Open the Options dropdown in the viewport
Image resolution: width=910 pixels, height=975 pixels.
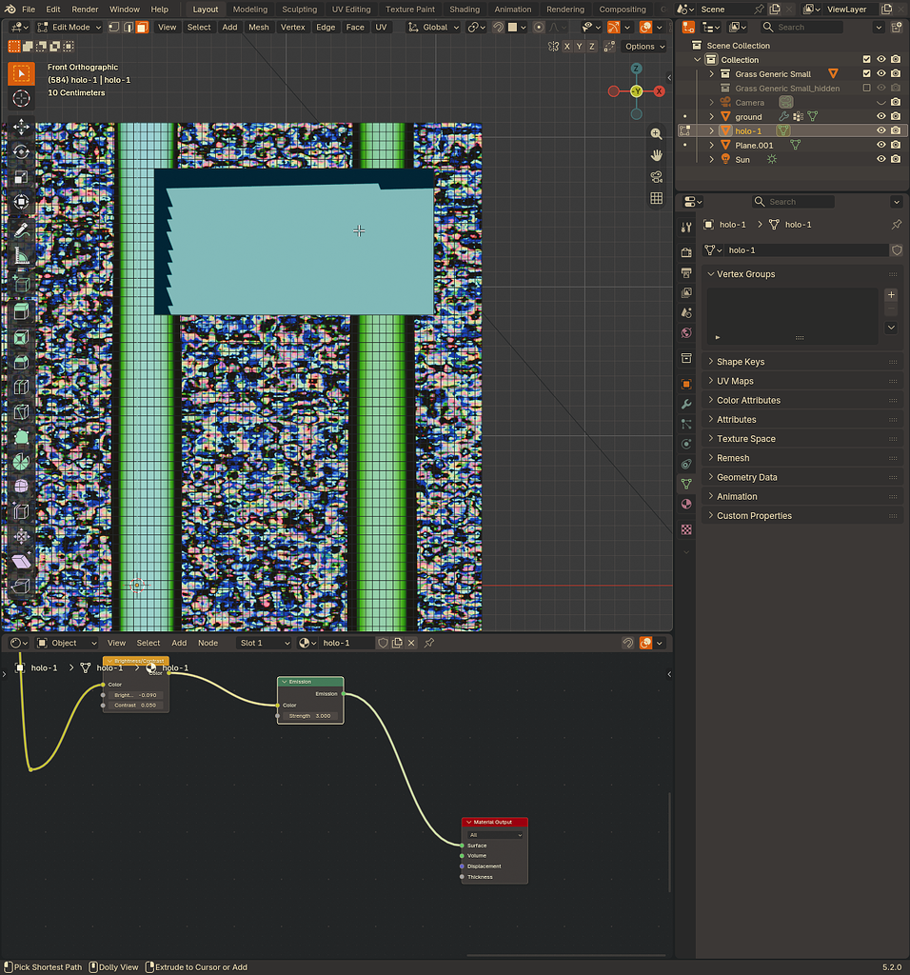point(644,47)
